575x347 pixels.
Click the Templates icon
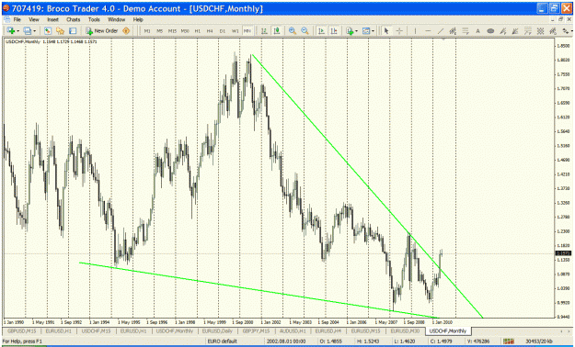(x=366, y=31)
